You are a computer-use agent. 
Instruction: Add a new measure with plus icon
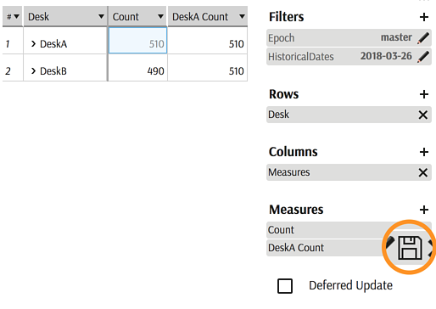point(423,210)
